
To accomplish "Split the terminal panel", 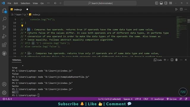I will pyautogui.click(x=172, y=60).
